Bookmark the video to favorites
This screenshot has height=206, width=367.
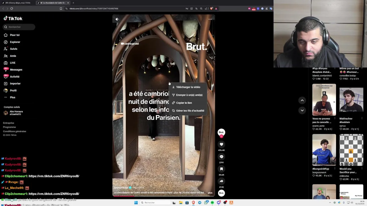(221, 169)
